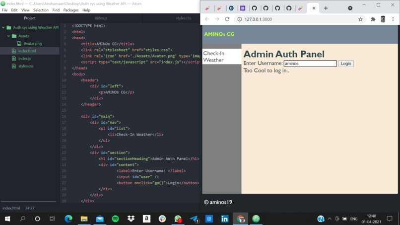Click the Login button in Admin Auth Panel

pos(346,64)
